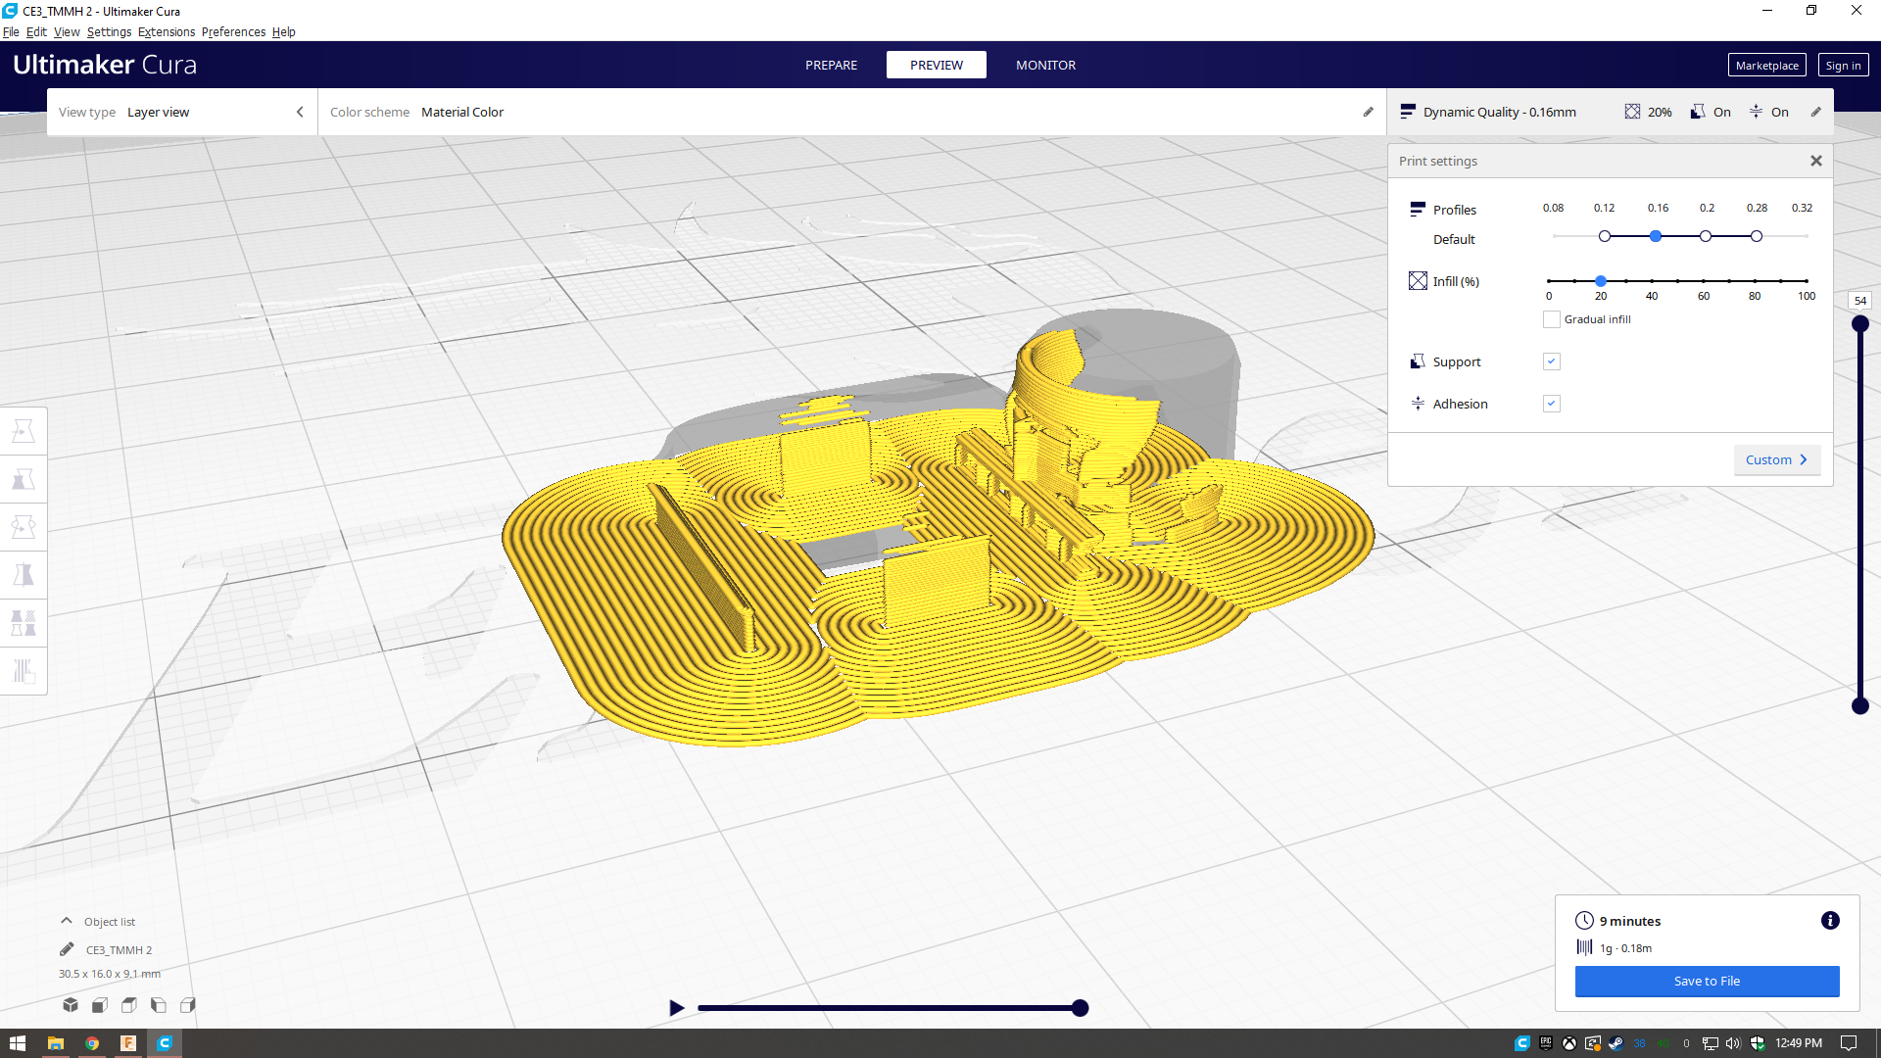Uncheck the Adhesion option
Viewport: 1881px width, 1058px height.
pos(1551,403)
